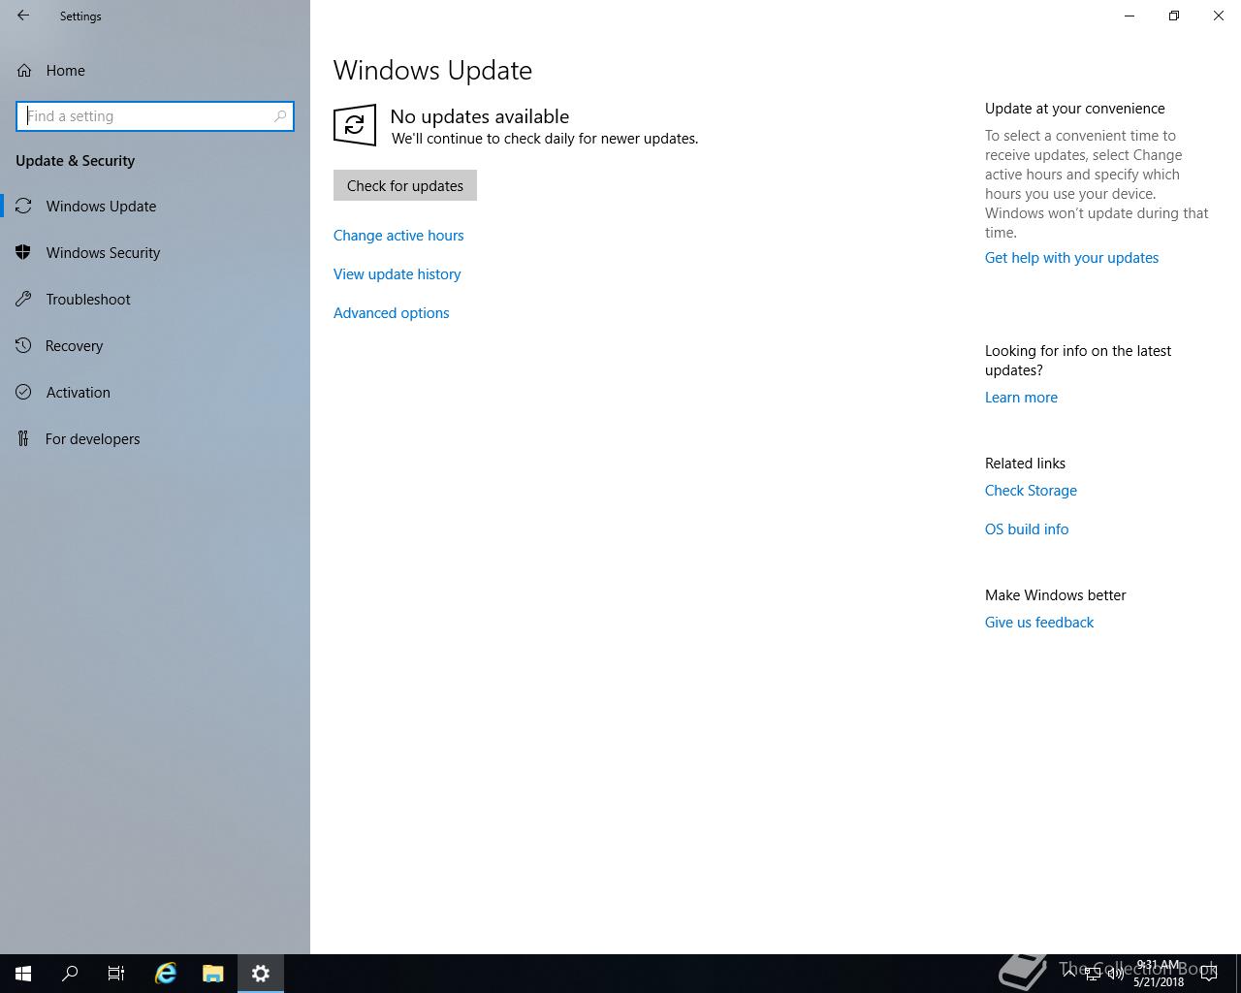The image size is (1241, 993).
Task: Click the Troubleshoot wrench icon
Action: [x=23, y=299]
